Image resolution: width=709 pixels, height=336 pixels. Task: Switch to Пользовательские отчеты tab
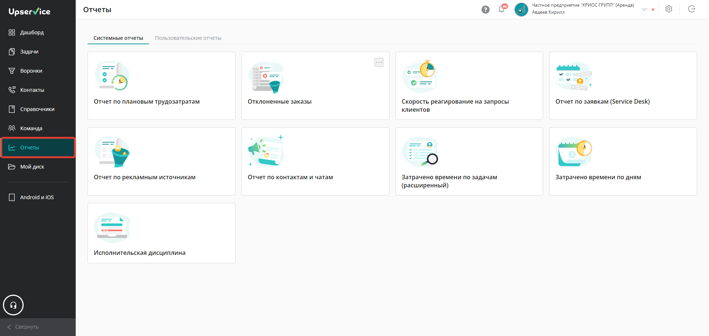click(188, 38)
